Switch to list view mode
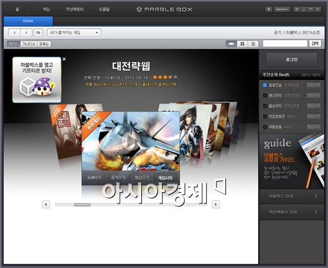This screenshot has height=268, width=328. click(253, 44)
